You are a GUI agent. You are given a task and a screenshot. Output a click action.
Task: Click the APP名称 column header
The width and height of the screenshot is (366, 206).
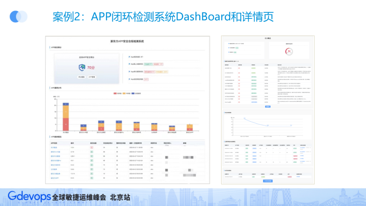point(54,143)
